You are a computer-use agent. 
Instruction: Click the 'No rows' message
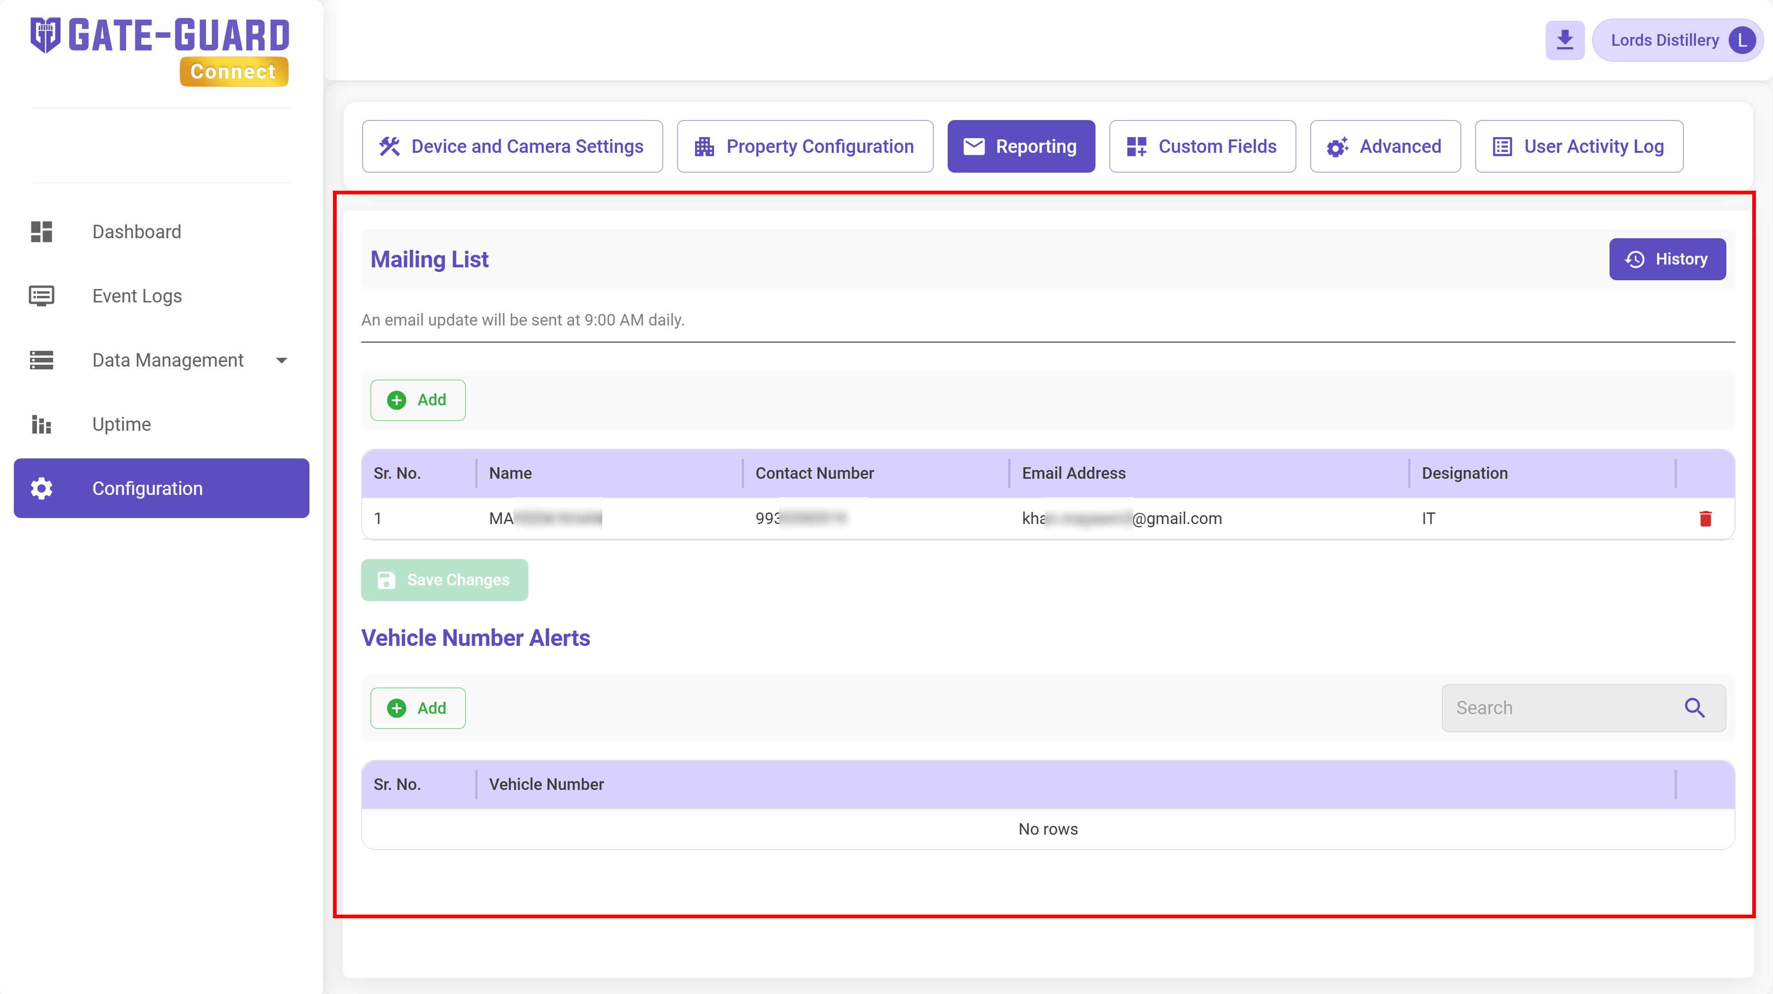(1047, 829)
